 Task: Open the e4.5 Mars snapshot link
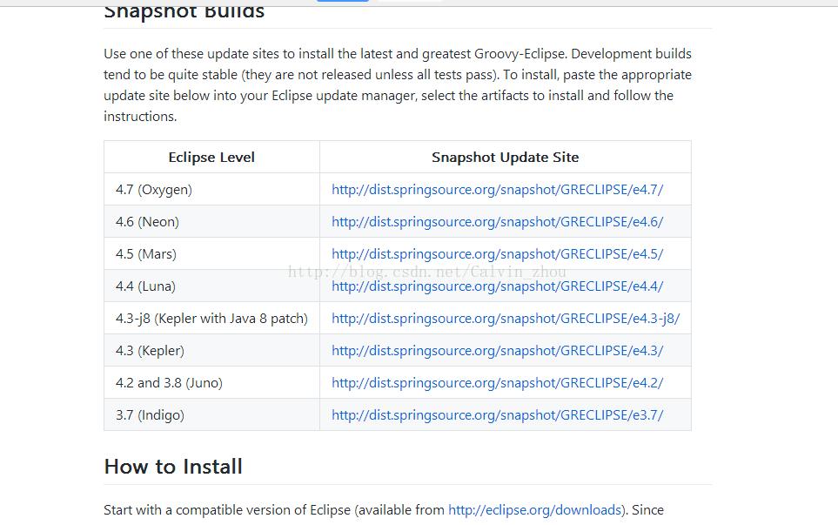[x=497, y=254]
